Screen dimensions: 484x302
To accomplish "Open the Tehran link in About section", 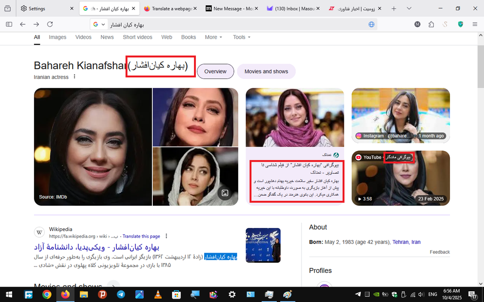I will click(400, 242).
